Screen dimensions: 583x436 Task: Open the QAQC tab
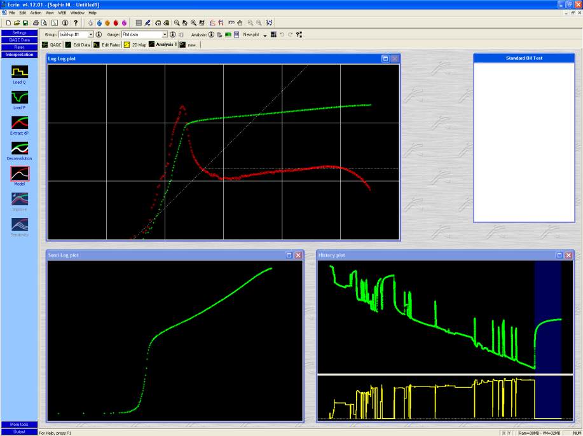51,45
